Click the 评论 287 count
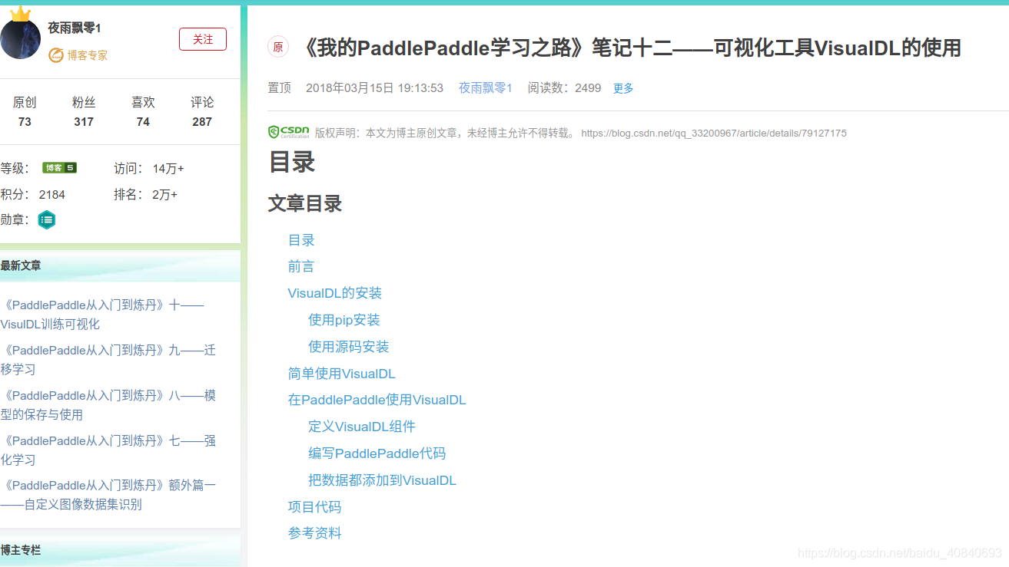This screenshot has width=1009, height=567. [x=202, y=111]
